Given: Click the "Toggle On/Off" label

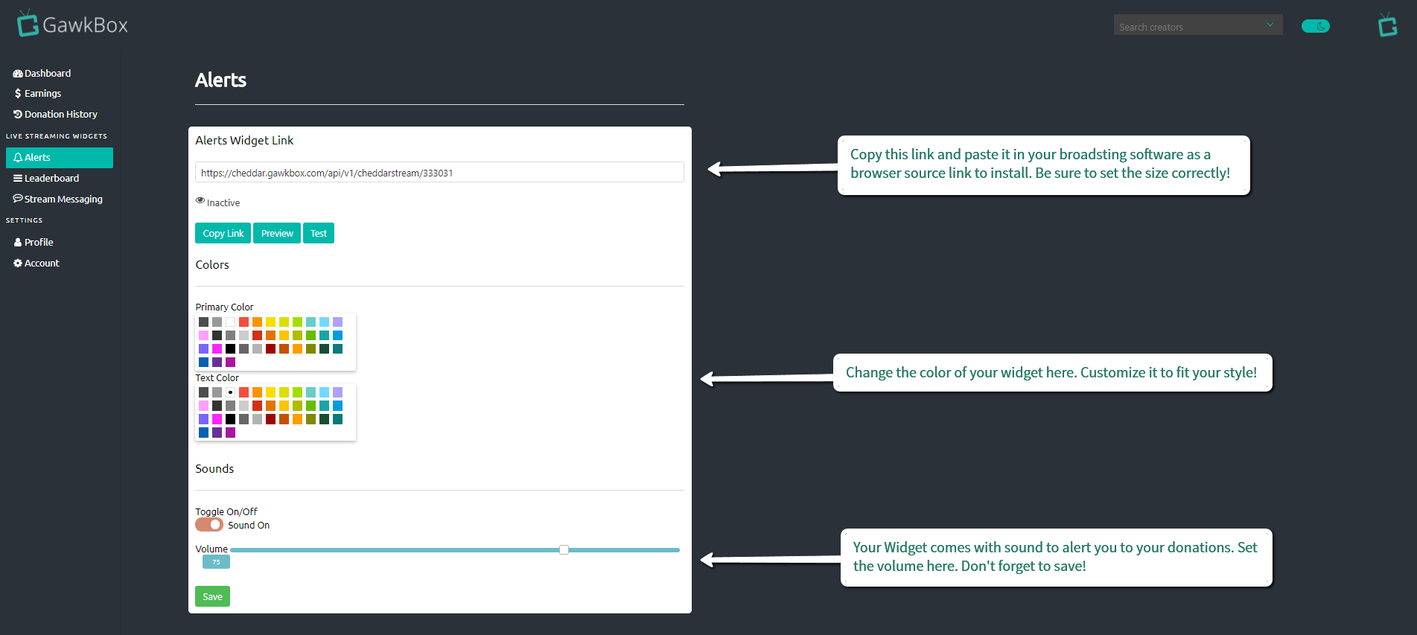Looking at the screenshot, I should (x=226, y=511).
